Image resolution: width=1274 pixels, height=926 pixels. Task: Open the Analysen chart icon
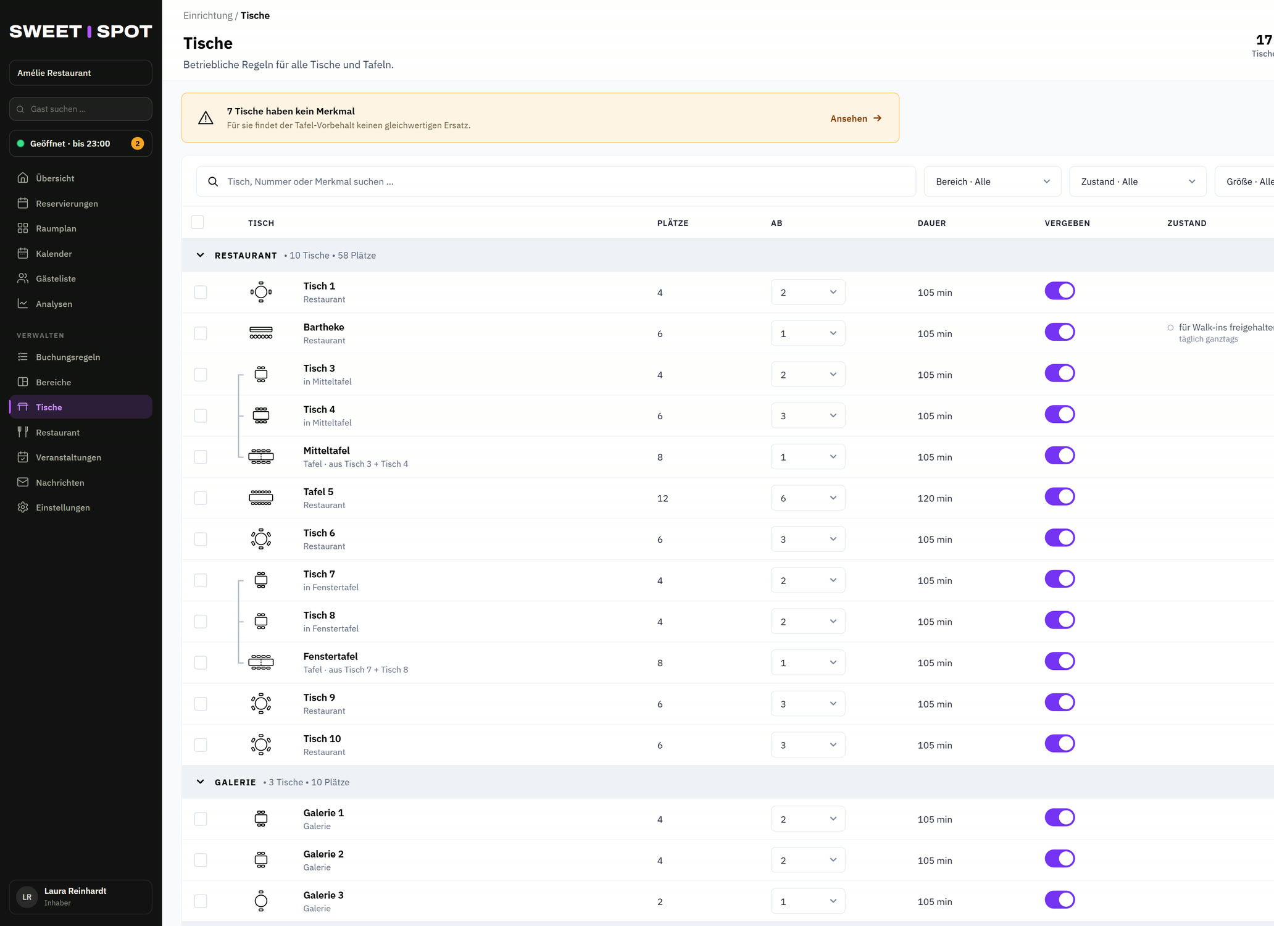click(x=23, y=304)
